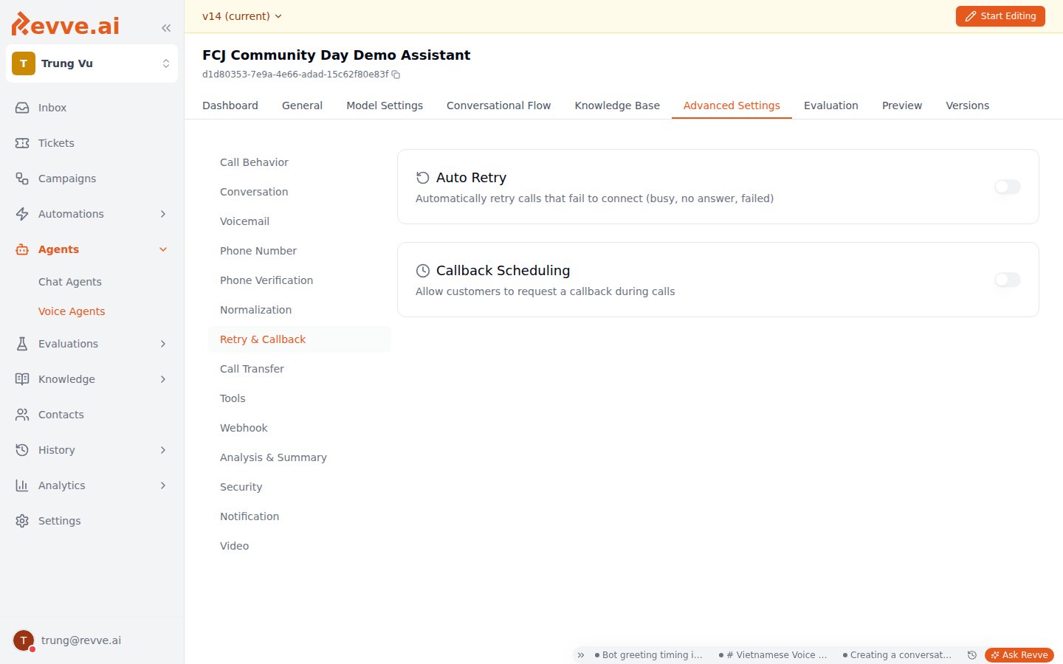Select Security settings section

(300, 487)
